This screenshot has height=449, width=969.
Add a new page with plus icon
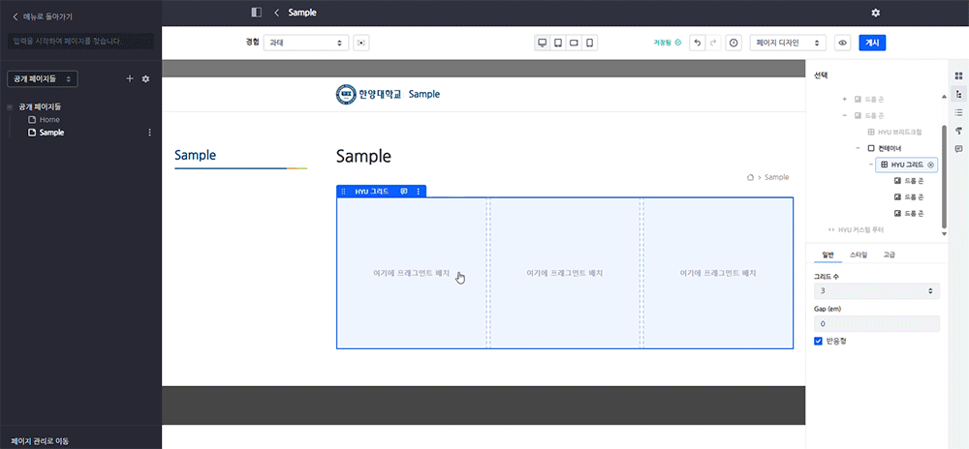tap(130, 78)
